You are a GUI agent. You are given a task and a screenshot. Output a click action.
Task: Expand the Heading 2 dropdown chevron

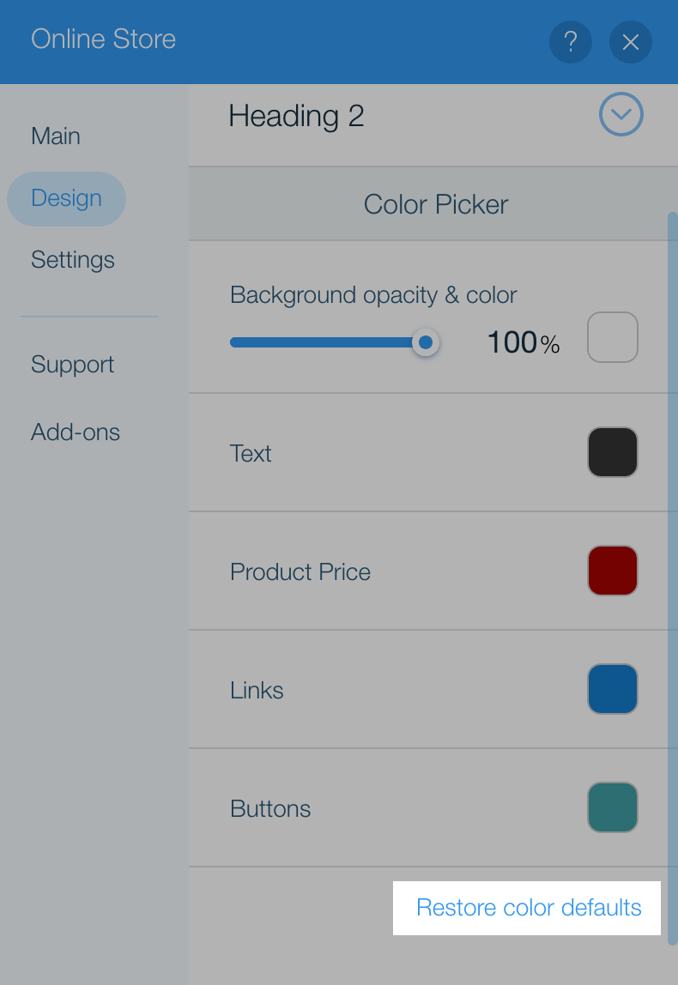point(620,114)
